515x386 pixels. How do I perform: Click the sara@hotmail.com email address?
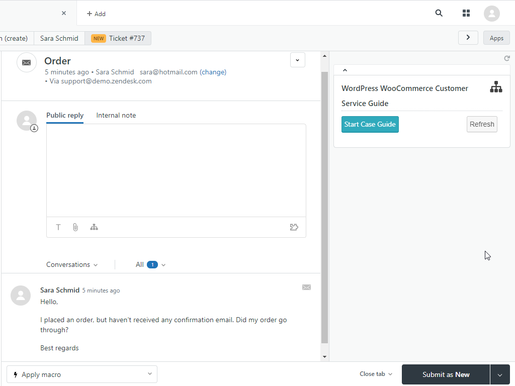(168, 72)
